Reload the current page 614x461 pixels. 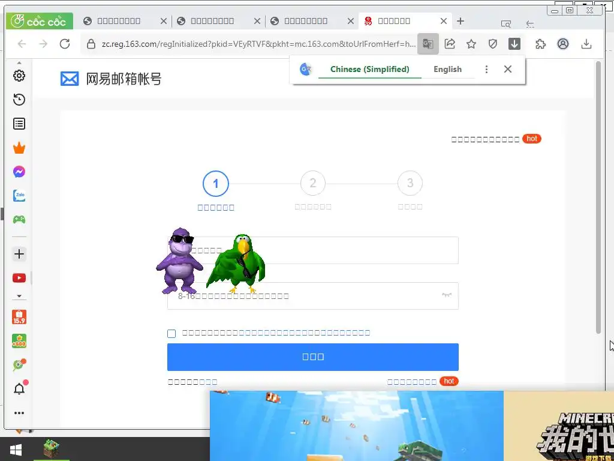pyautogui.click(x=65, y=44)
